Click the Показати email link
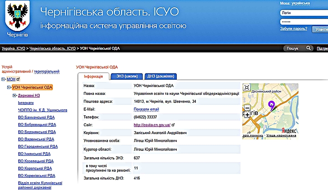328x190 pixels. (x=146, y=109)
